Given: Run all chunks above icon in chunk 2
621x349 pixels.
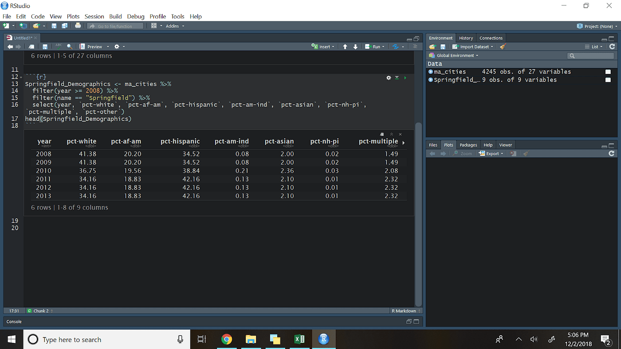Looking at the screenshot, I should (x=397, y=78).
